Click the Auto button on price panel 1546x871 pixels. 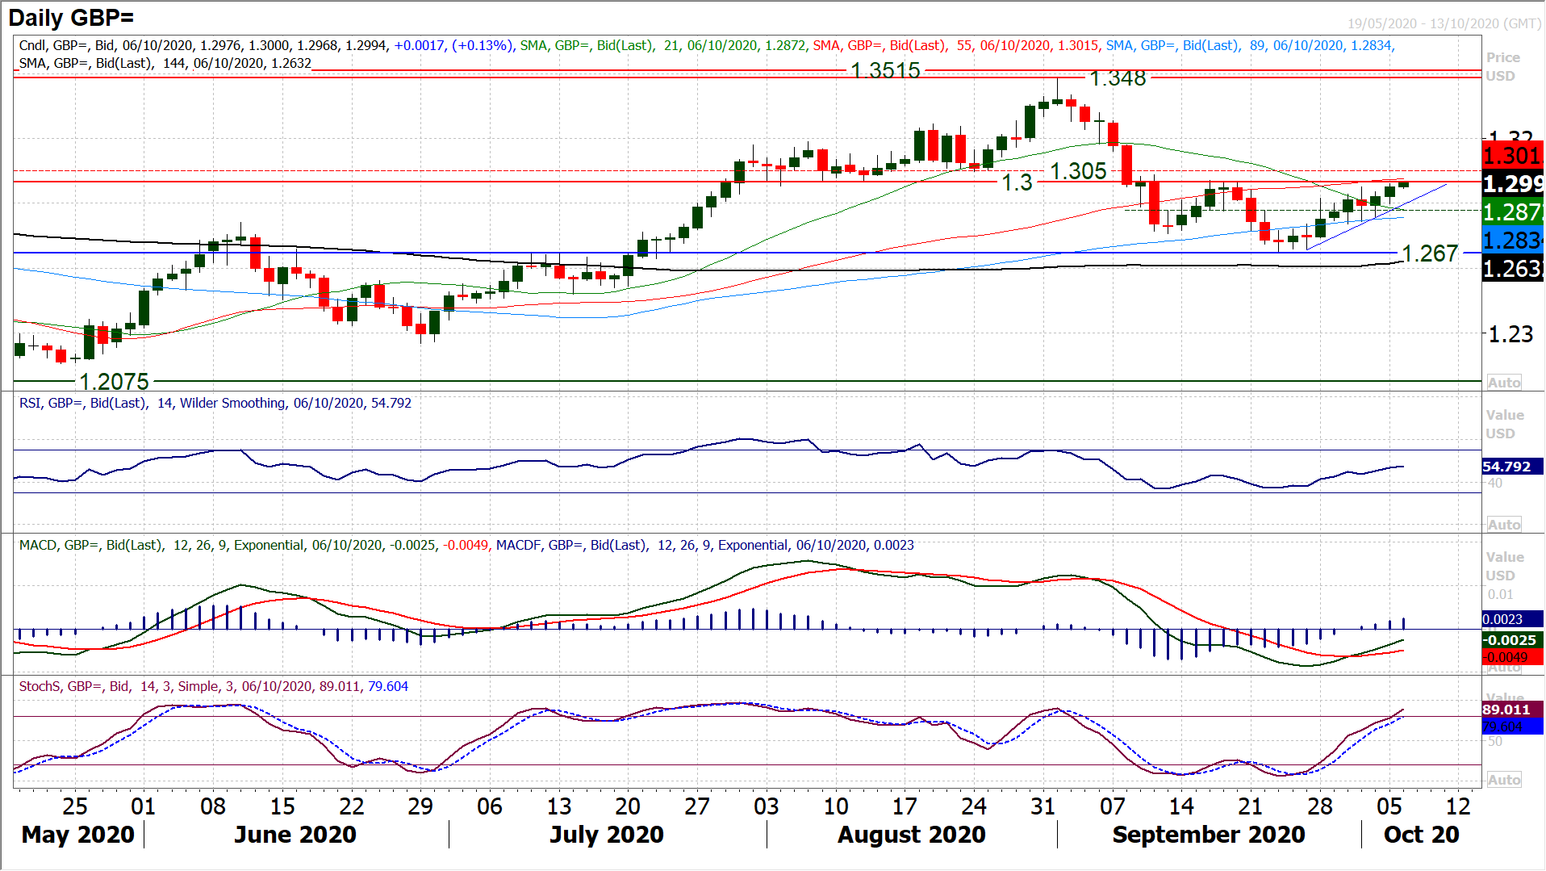point(1504,383)
